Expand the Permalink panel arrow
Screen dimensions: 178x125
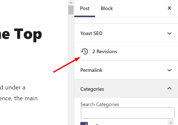point(169,70)
